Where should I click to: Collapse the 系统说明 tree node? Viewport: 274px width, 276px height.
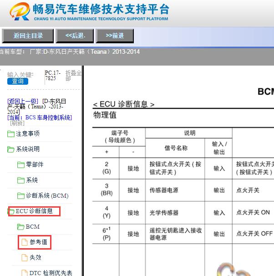pyautogui.click(x=28, y=149)
